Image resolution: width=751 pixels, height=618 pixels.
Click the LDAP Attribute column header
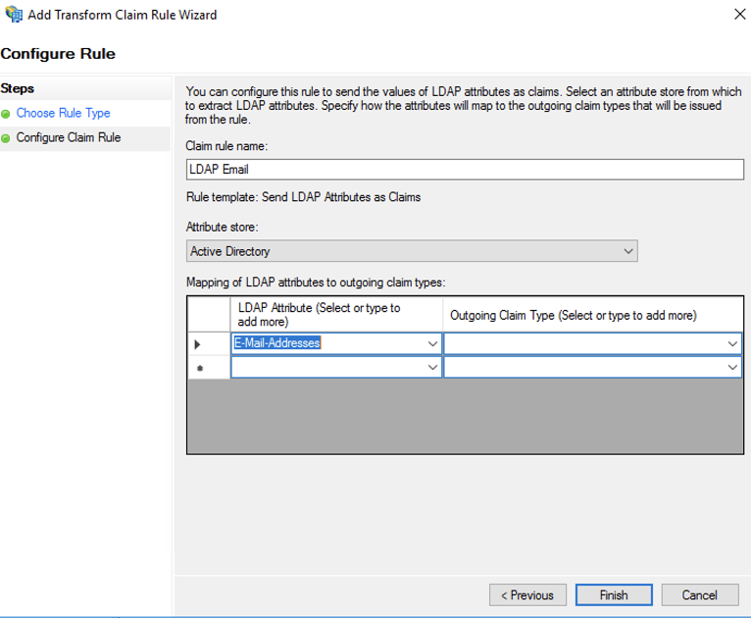[336, 314]
